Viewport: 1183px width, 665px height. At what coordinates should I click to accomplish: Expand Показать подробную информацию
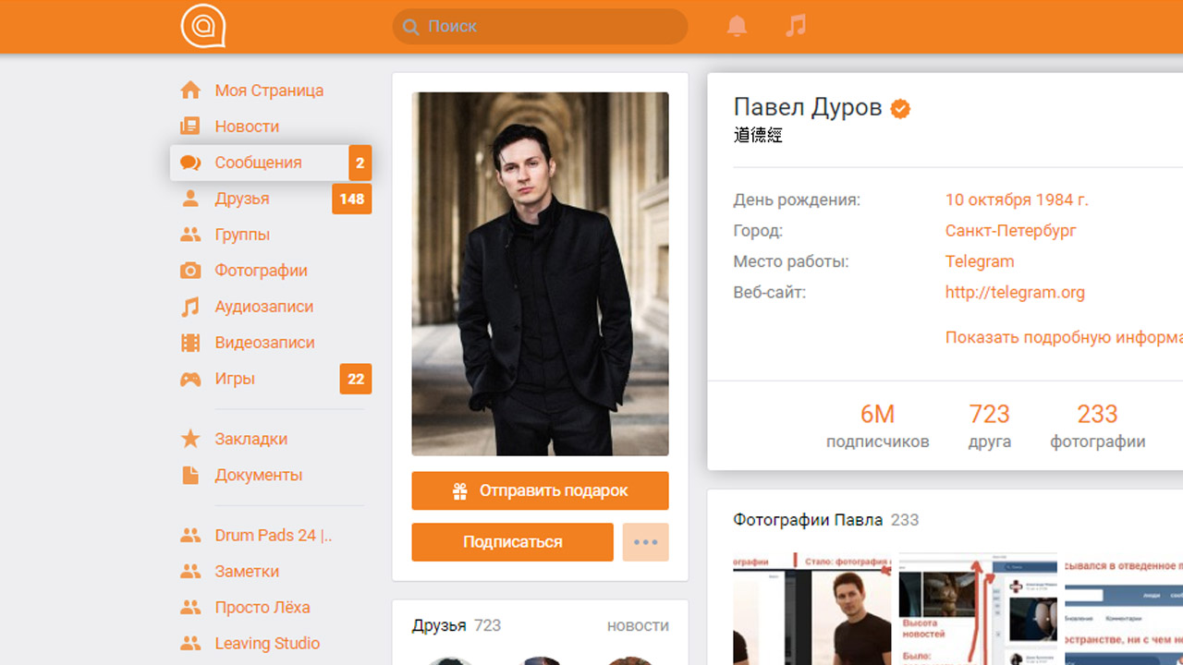point(1061,337)
